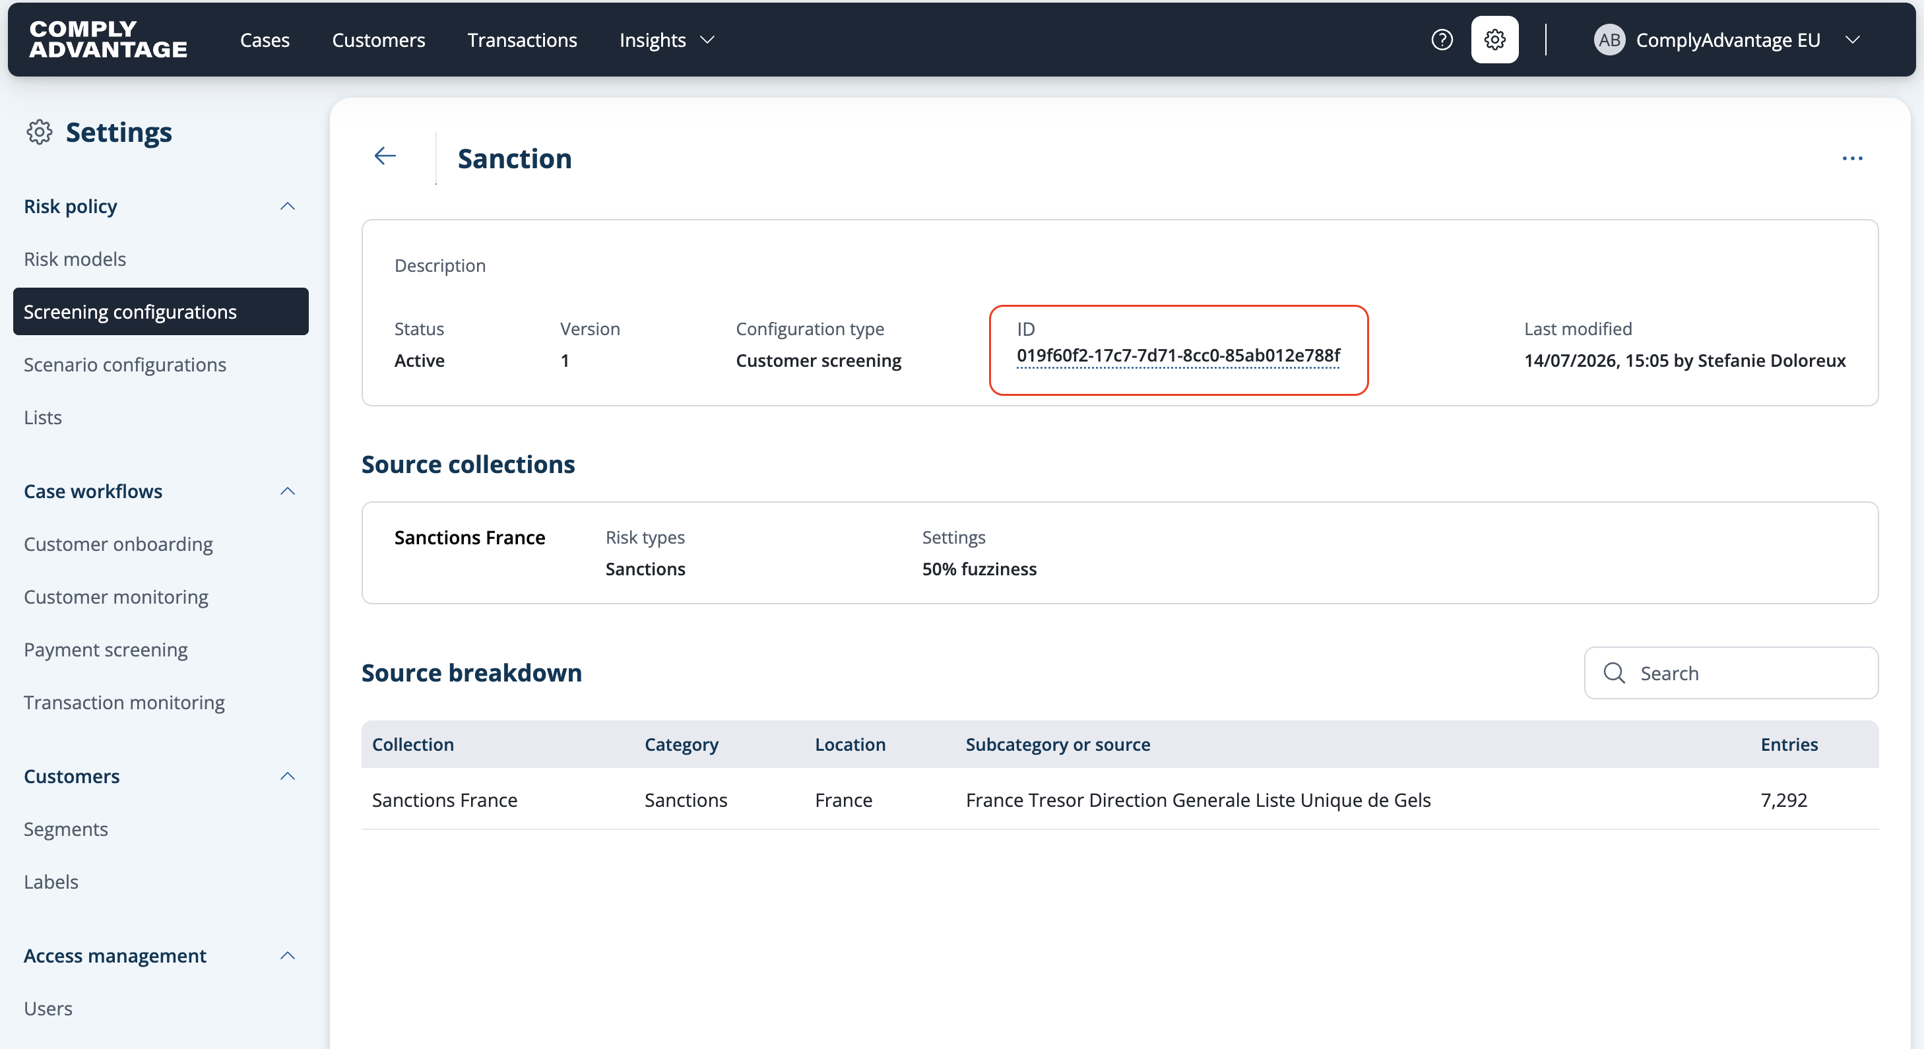Click the 50% fuzziness setting
The image size is (1924, 1049).
pos(979,569)
